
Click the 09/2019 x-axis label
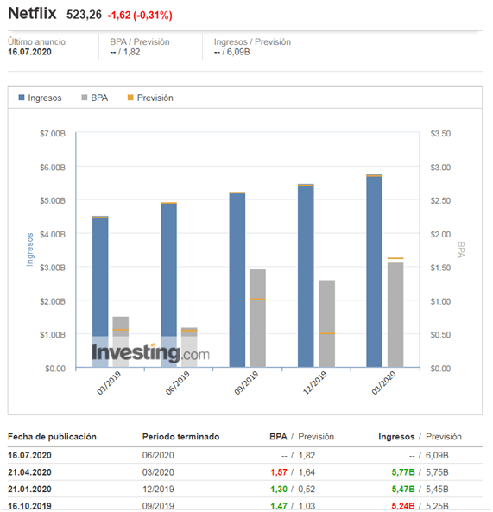(247, 383)
